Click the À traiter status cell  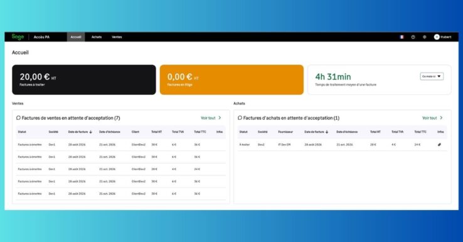245,145
